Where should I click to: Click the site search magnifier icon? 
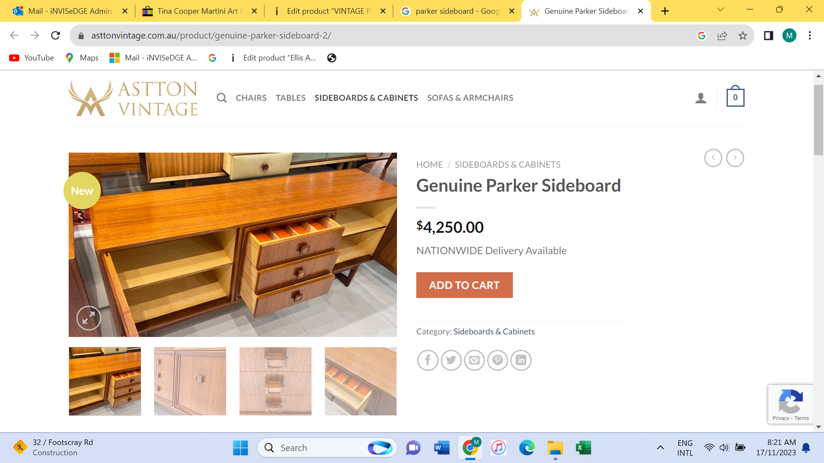tap(221, 98)
